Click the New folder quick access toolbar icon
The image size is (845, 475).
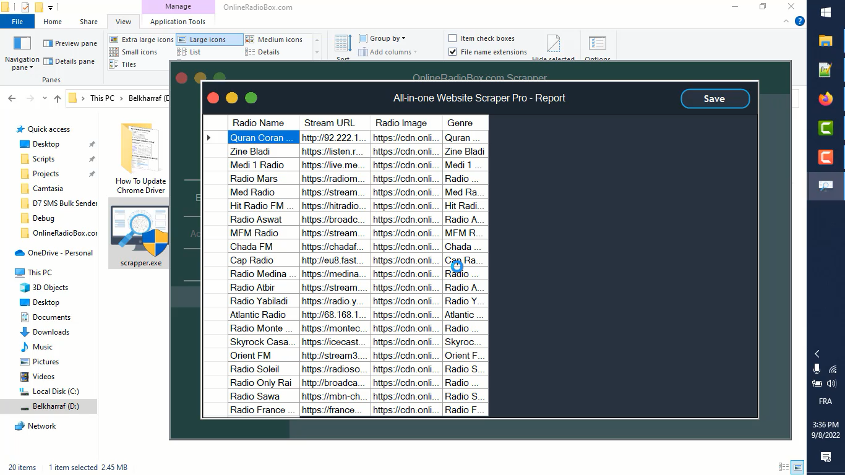[39, 7]
